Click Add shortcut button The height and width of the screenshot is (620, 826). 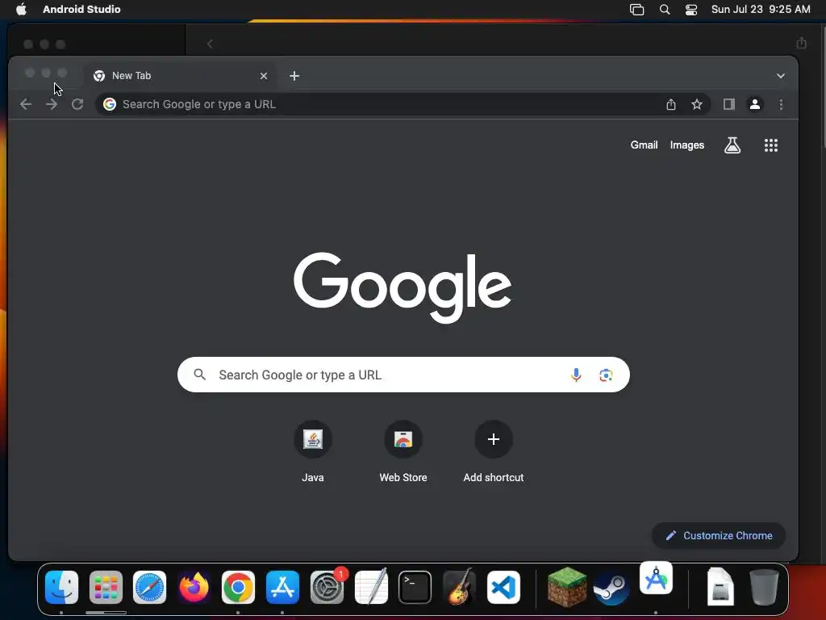tap(493, 452)
